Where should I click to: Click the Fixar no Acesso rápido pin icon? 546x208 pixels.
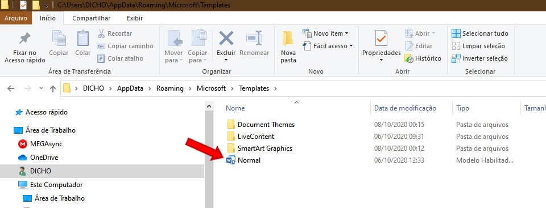[x=24, y=38]
